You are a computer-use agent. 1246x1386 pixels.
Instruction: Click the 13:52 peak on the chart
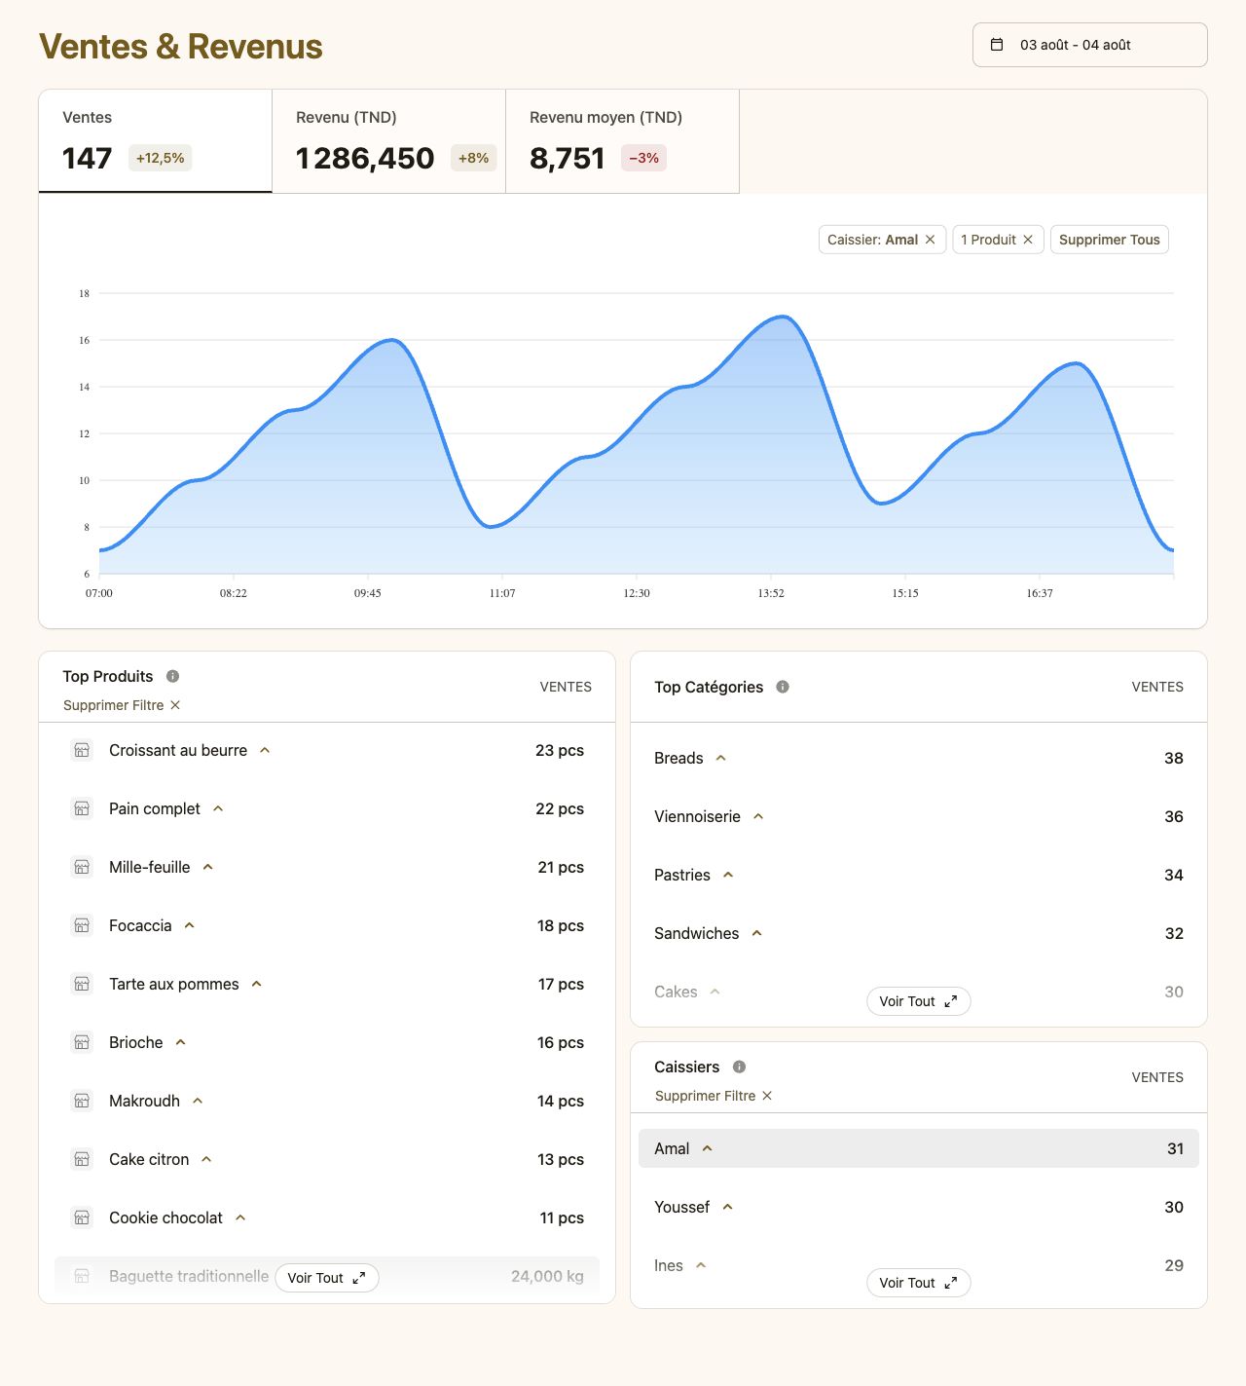point(784,317)
